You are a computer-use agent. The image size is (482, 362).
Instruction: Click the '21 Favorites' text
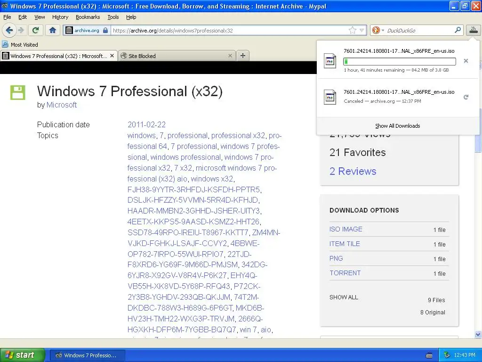(358, 152)
